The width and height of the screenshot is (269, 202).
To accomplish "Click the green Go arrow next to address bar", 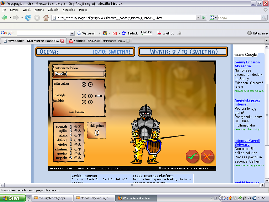I will [x=204, y=18].
